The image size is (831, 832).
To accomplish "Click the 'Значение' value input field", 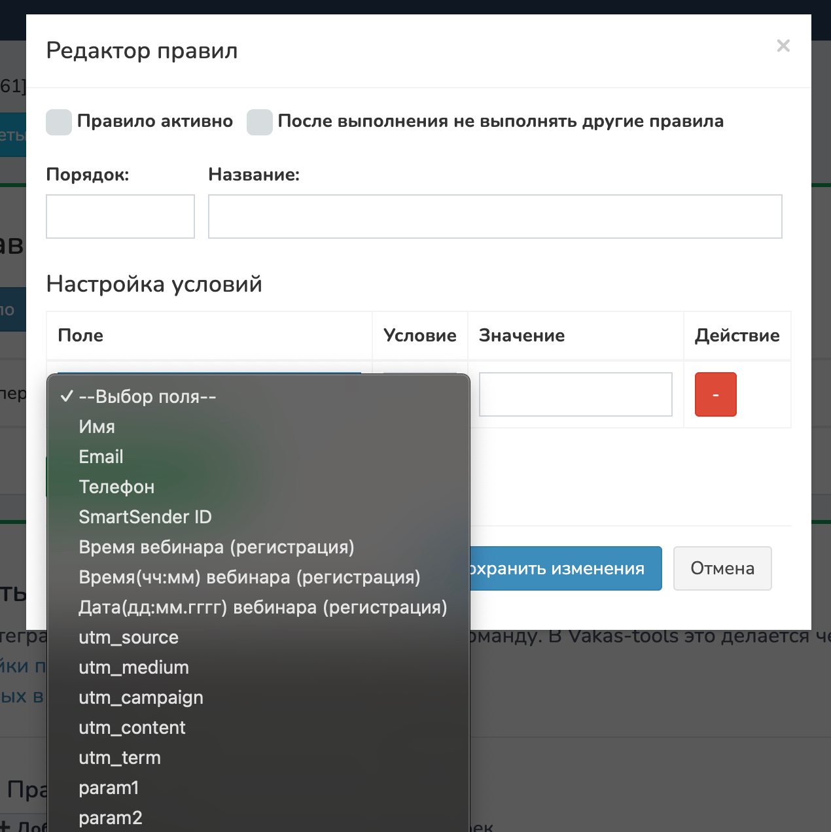I will (575, 394).
